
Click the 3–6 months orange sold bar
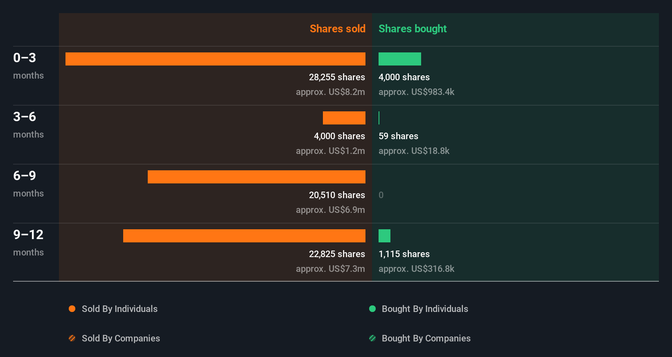coord(344,118)
